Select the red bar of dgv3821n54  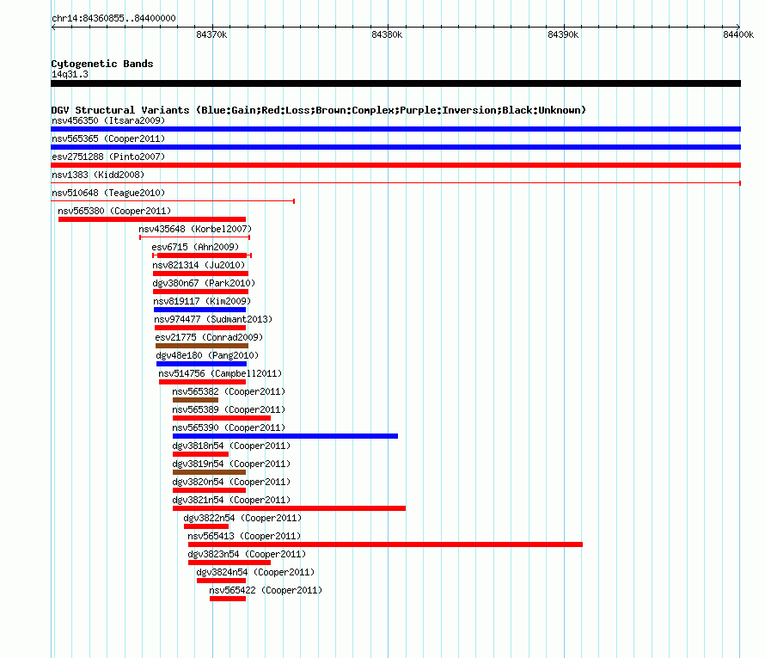(x=290, y=508)
